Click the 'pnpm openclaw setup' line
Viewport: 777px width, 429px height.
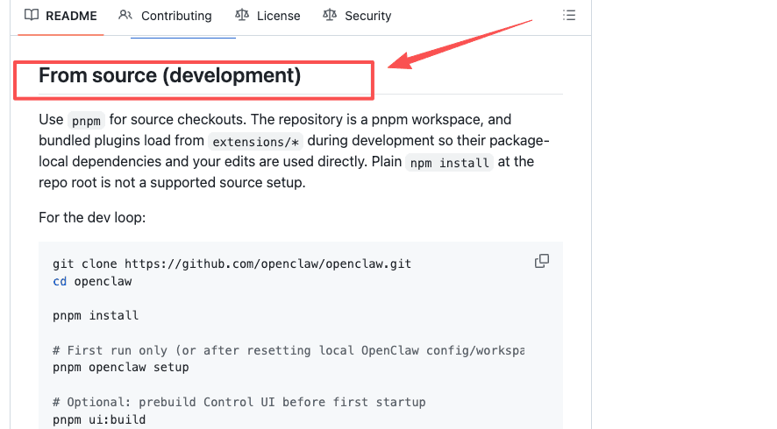[x=121, y=368]
